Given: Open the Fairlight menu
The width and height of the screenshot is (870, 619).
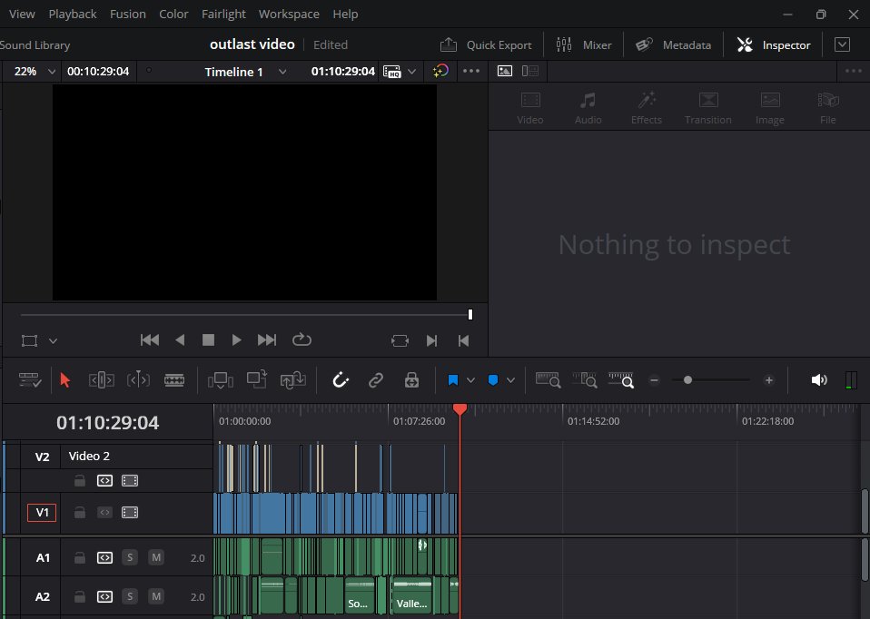Looking at the screenshot, I should (x=223, y=14).
